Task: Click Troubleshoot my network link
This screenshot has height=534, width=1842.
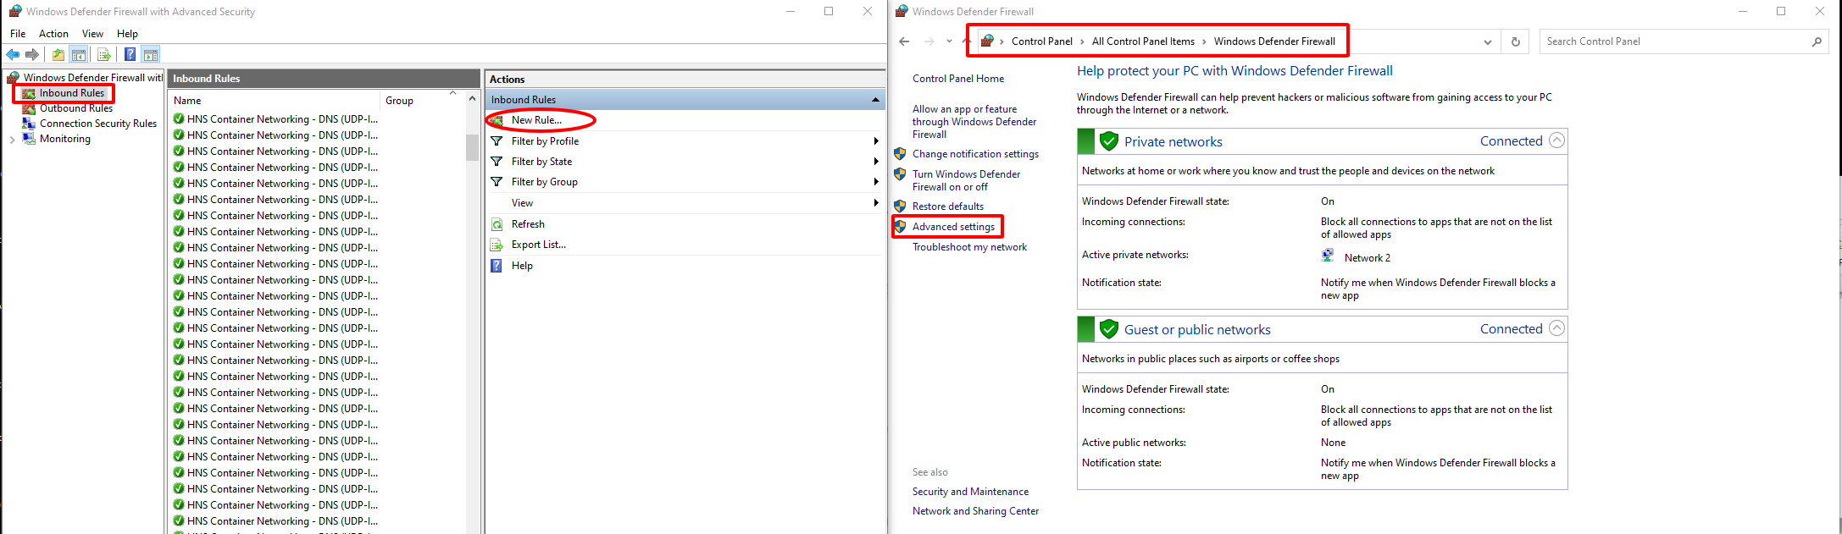Action: point(969,247)
